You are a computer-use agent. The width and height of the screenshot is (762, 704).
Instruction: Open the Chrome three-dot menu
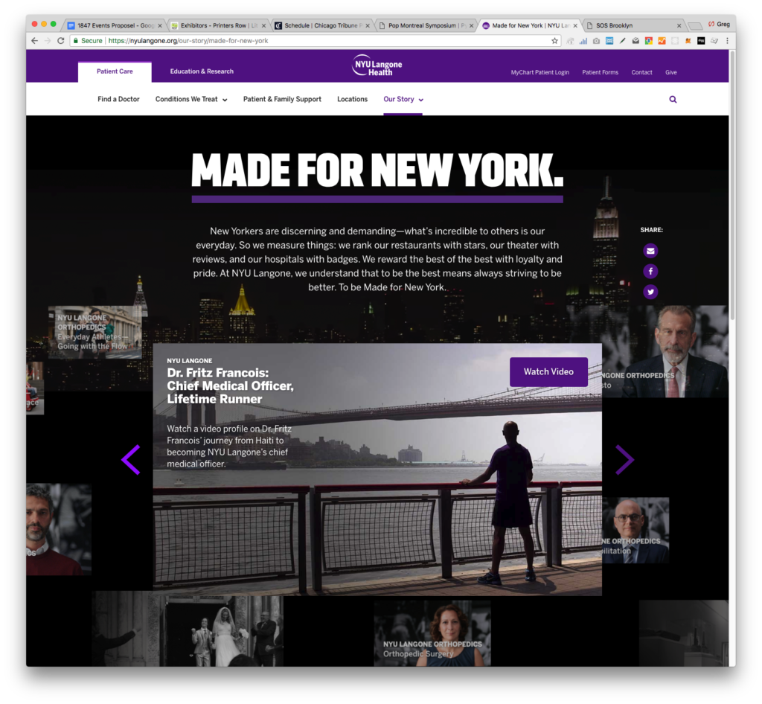point(727,41)
